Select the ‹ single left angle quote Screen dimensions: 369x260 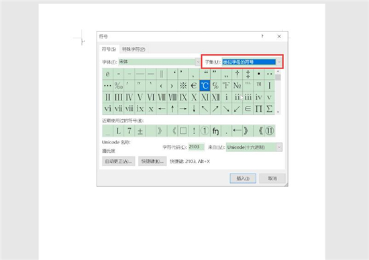coord(162,86)
